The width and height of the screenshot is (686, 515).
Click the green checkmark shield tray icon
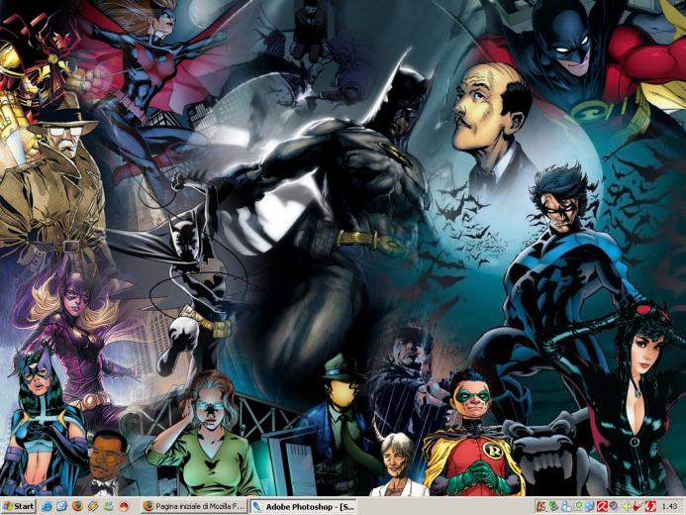(578, 506)
